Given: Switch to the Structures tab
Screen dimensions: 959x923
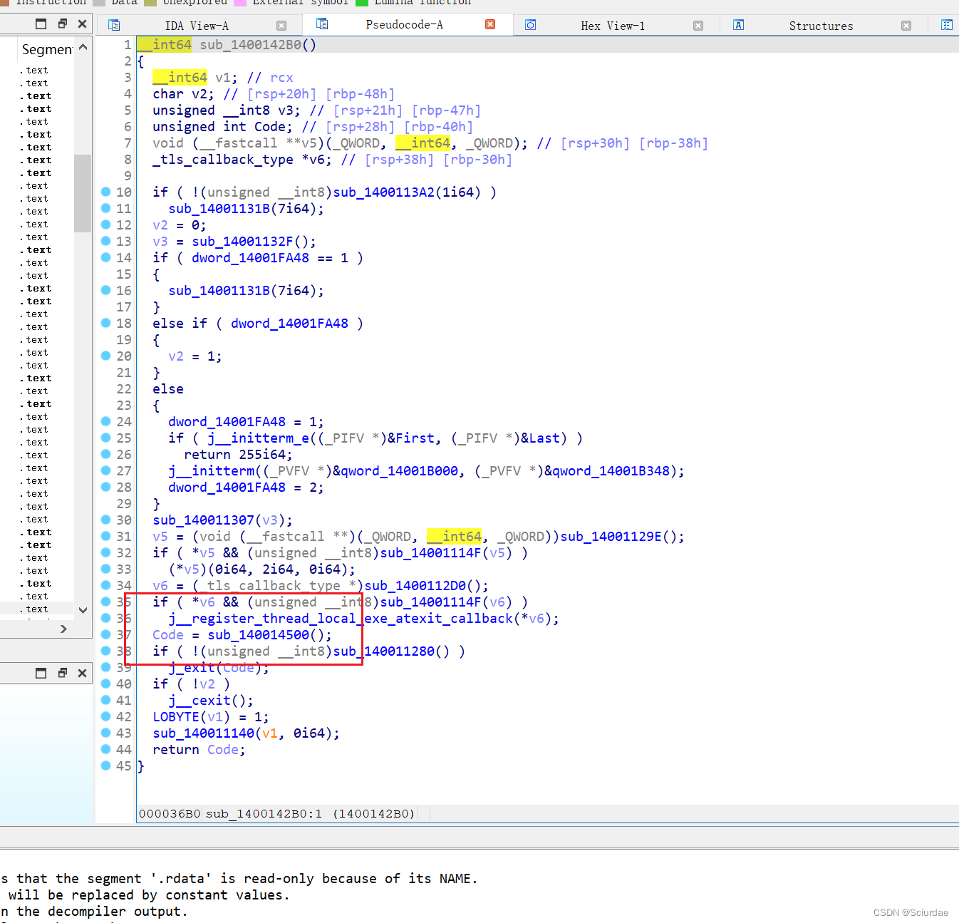Looking at the screenshot, I should 821,26.
